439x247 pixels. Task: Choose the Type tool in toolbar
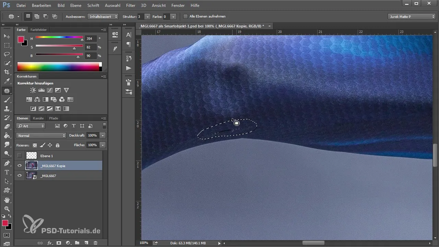coord(7,172)
